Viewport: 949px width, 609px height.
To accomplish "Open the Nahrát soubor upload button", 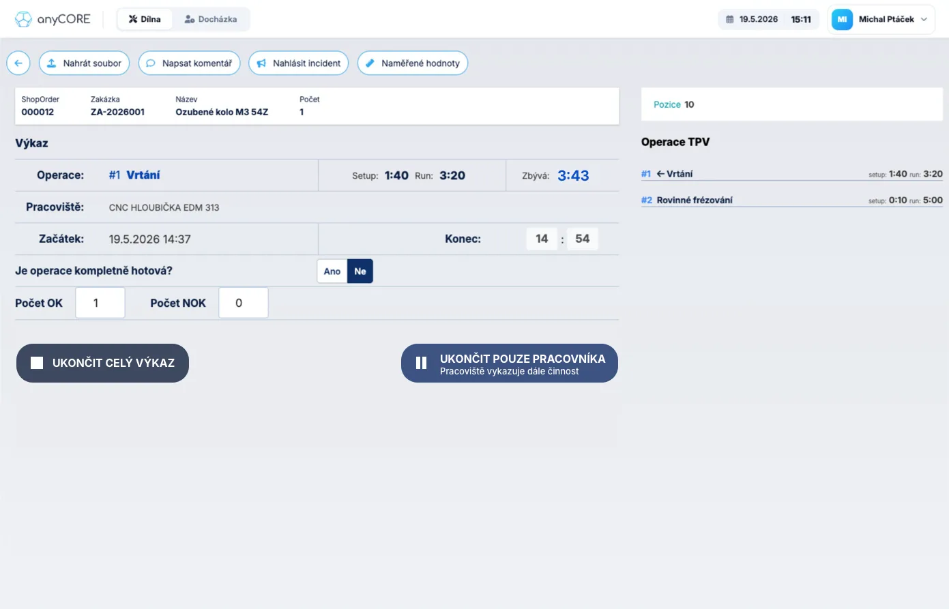I will coord(85,63).
